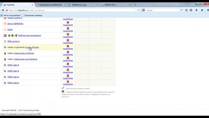Click the red X in терминалы на Украине row
This screenshot has height=118, width=209.
pos(68,58)
